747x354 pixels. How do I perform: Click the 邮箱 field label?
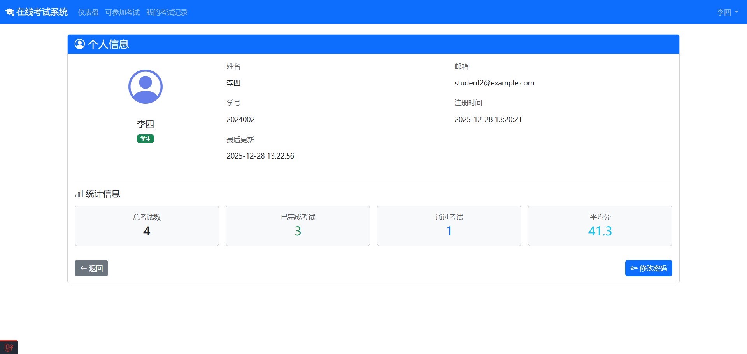tap(461, 66)
